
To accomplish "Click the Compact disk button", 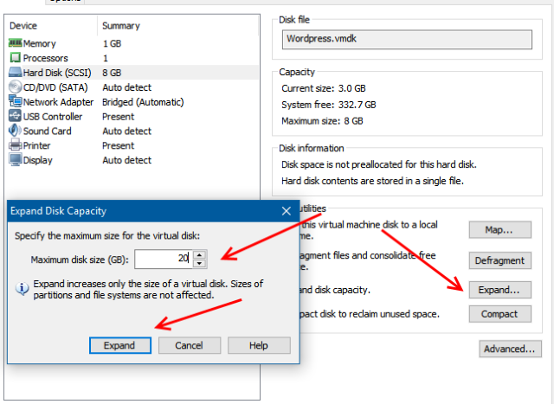I will 500,314.
